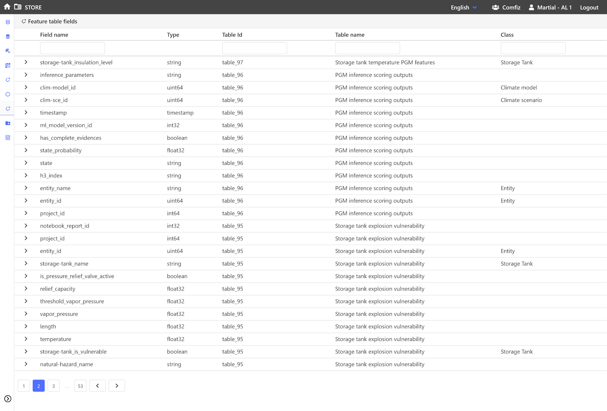Go to the previous page arrow
Screen dimensions: 607x411
[x=97, y=386]
